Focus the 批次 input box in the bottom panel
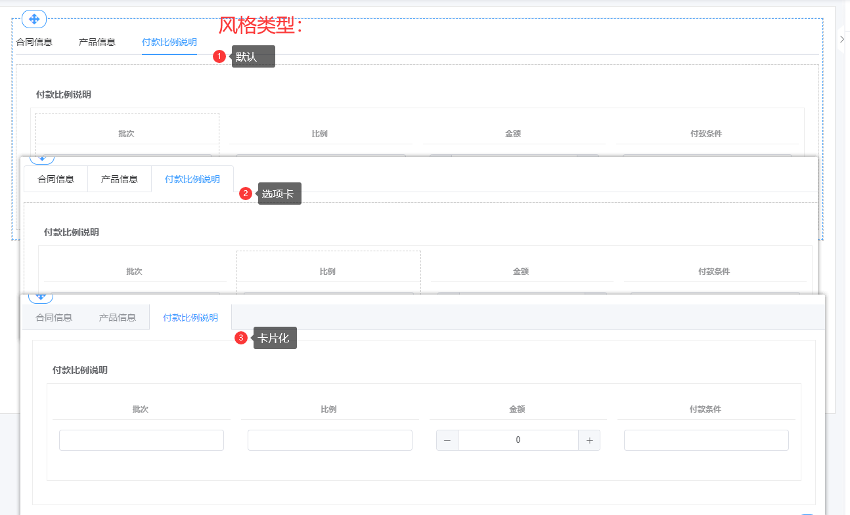850x515 pixels. [141, 440]
